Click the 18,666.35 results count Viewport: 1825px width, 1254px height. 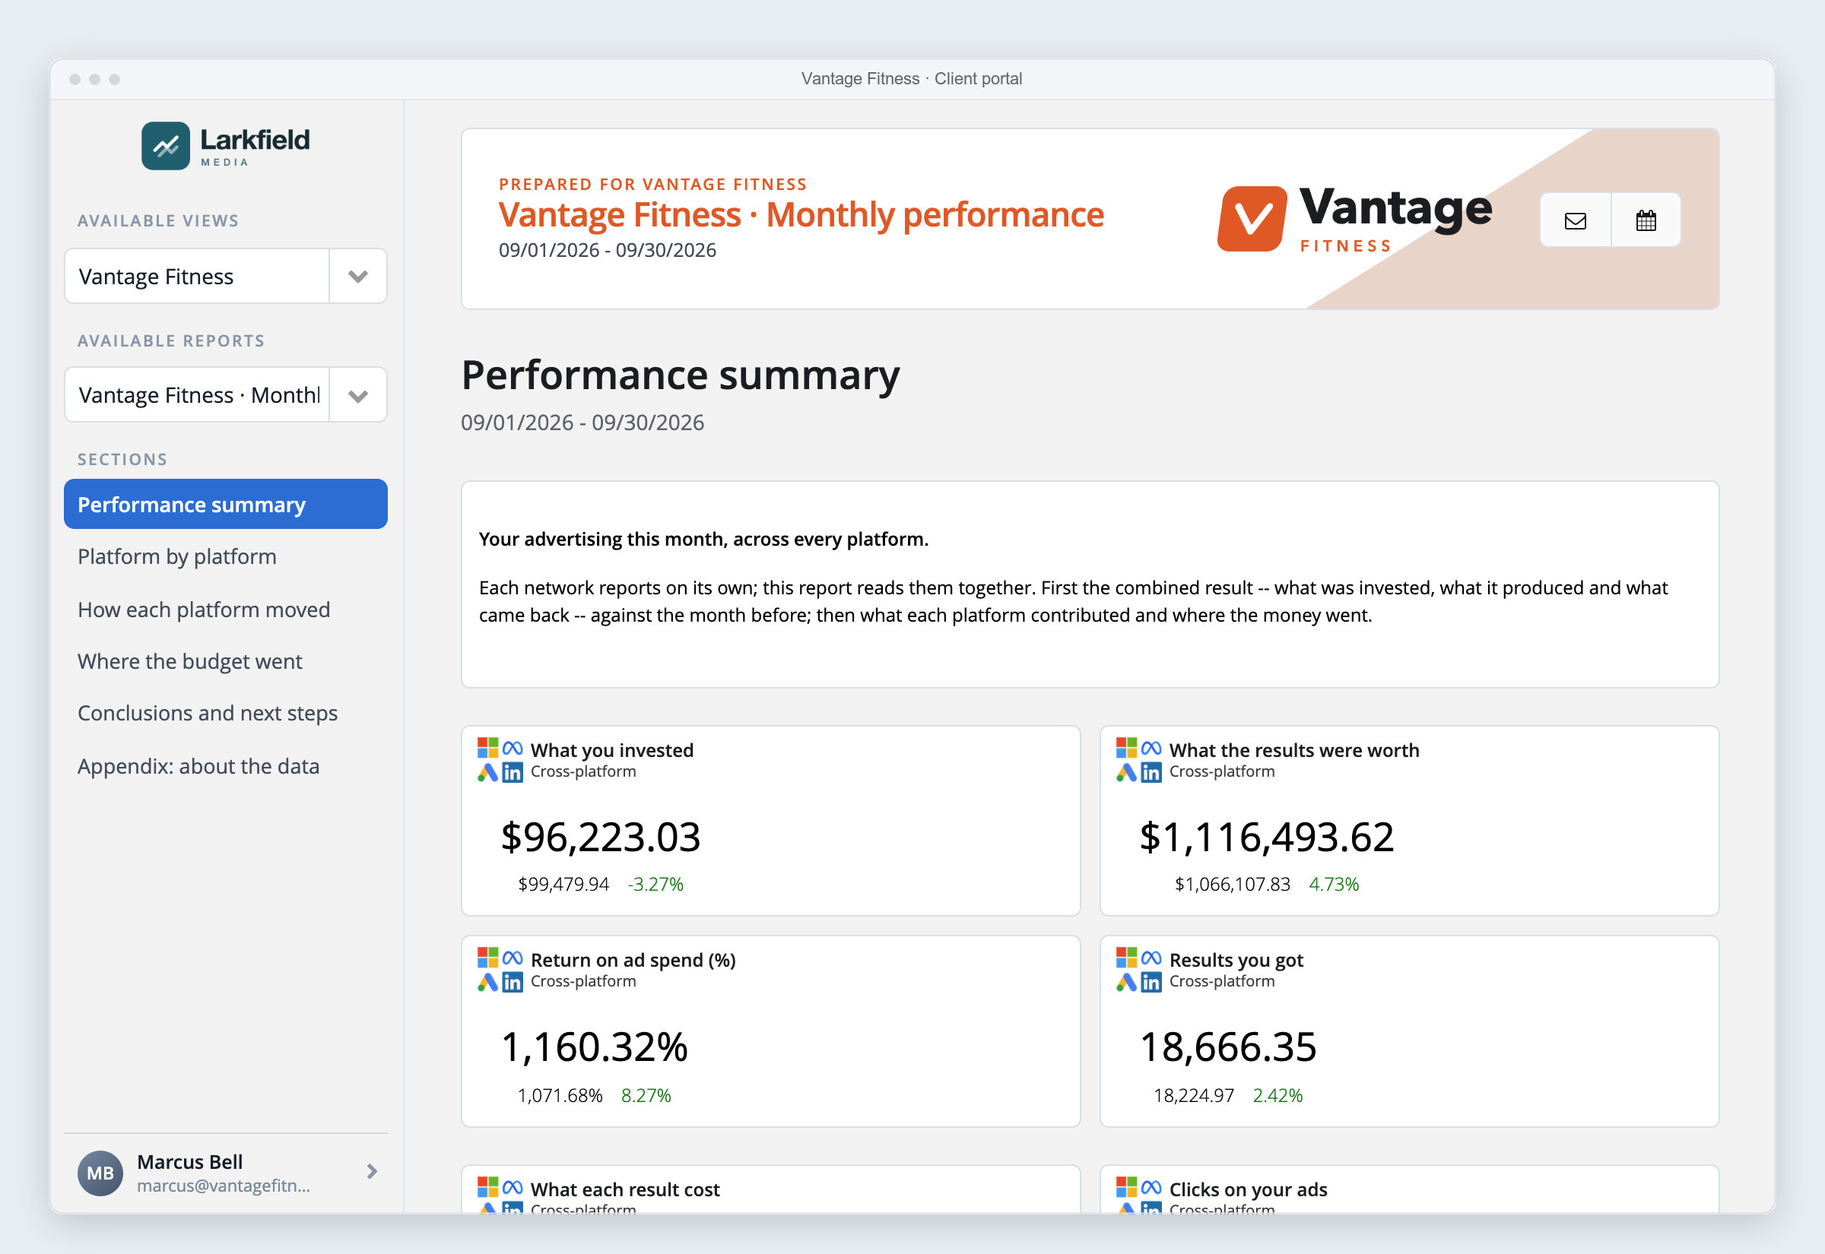click(1227, 1047)
